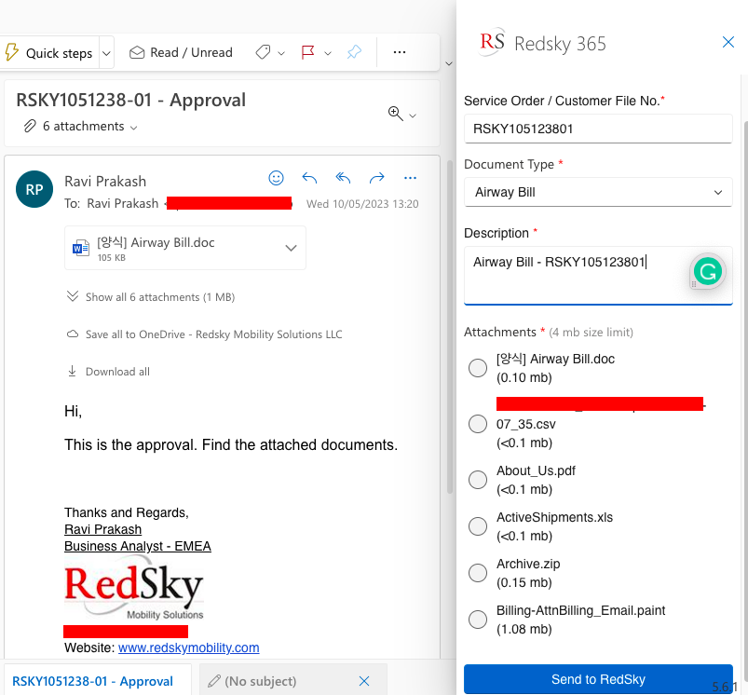This screenshot has height=695, width=748.
Task: Select the [양식] Airway Bill.doc radio button
Action: pos(478,368)
